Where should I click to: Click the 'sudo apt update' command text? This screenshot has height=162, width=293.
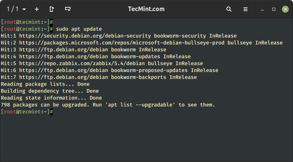click(x=79, y=29)
